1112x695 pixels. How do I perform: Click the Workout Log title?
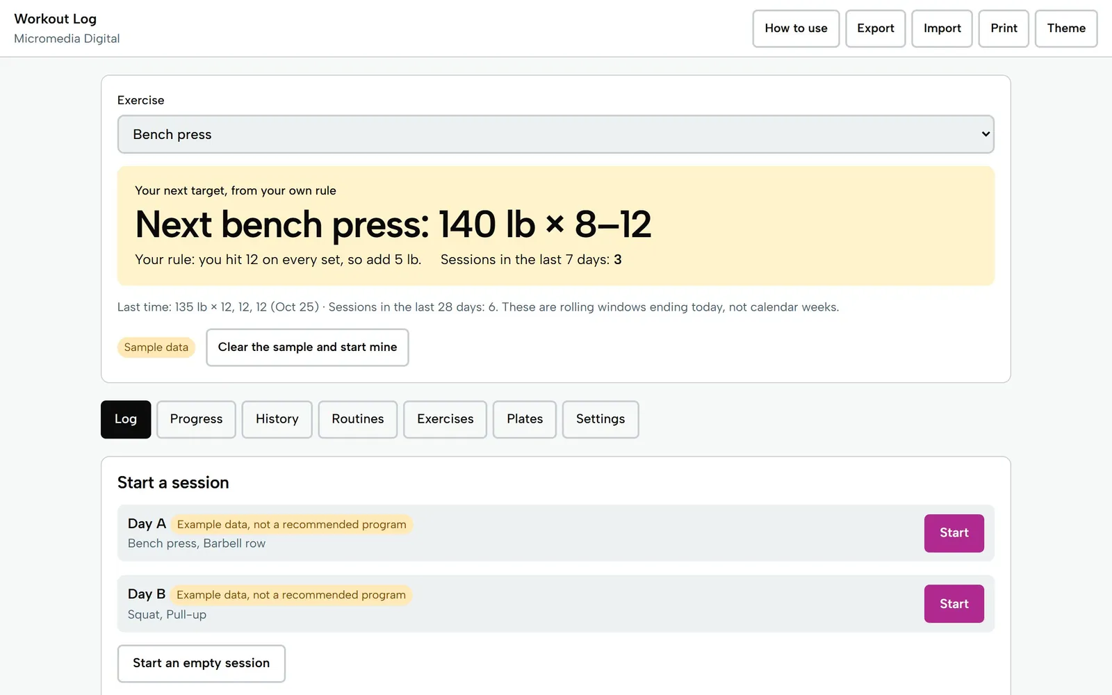[x=56, y=19]
